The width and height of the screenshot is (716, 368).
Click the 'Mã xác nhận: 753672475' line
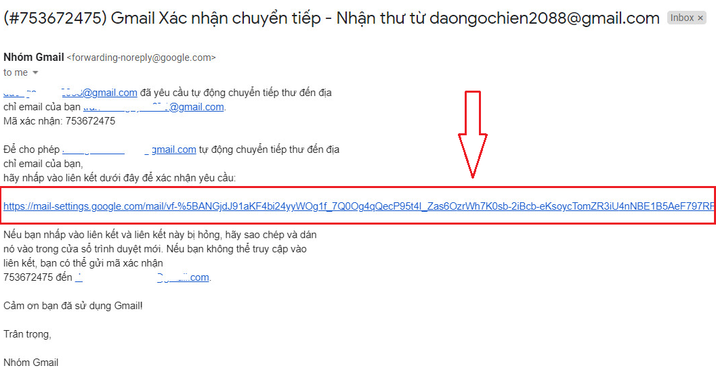pyautogui.click(x=60, y=121)
